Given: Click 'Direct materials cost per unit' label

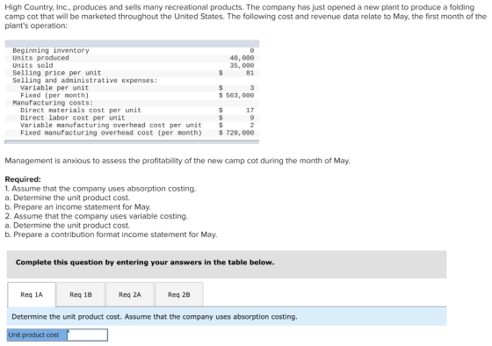Looking at the screenshot, I should click(x=81, y=111).
